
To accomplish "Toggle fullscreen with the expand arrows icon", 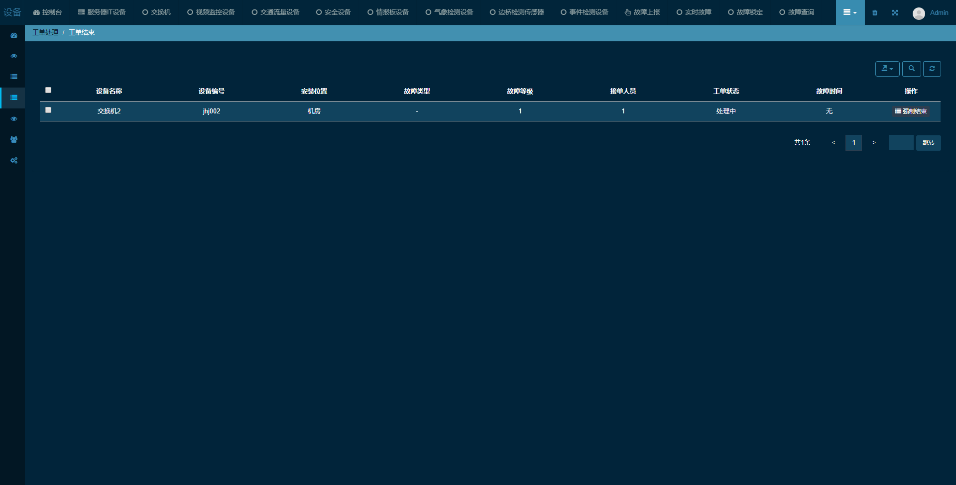I will pyautogui.click(x=895, y=12).
